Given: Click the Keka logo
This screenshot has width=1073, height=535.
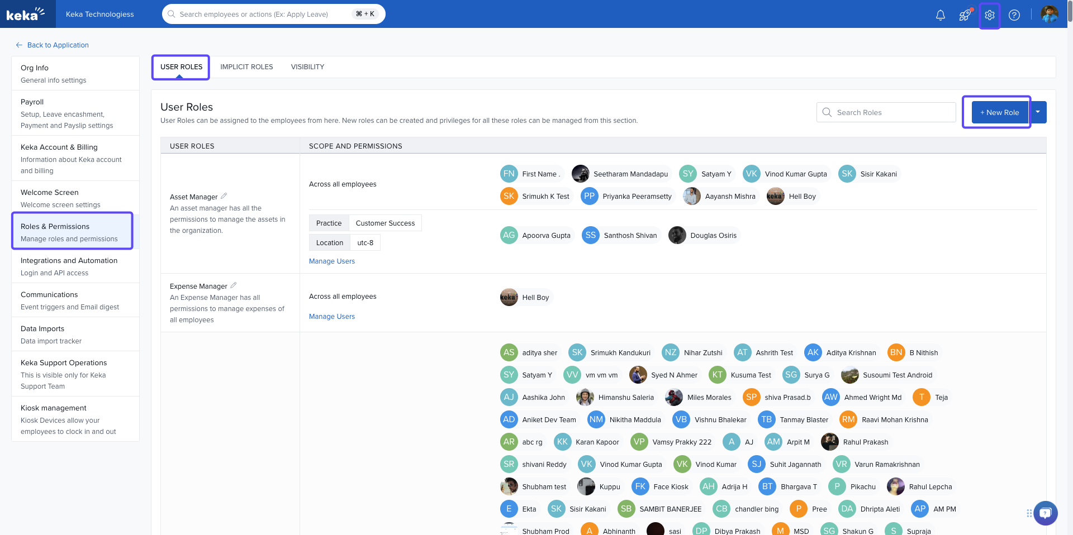Looking at the screenshot, I should 25,14.
